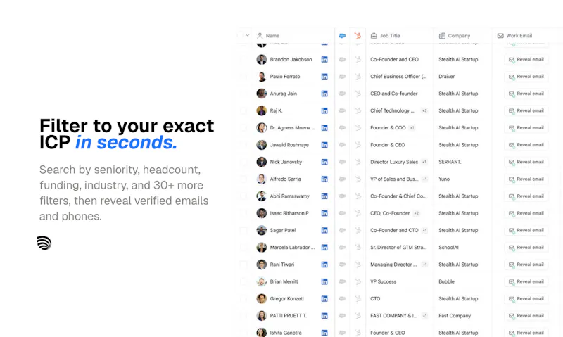563x337 pixels.
Task: Open Abhi Ramaswamy's LinkedIn icon
Action: coord(324,196)
